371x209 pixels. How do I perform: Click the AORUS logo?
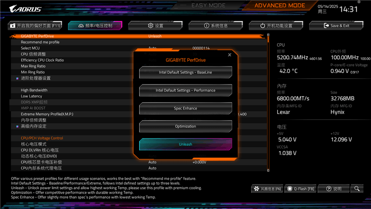tap(26, 9)
